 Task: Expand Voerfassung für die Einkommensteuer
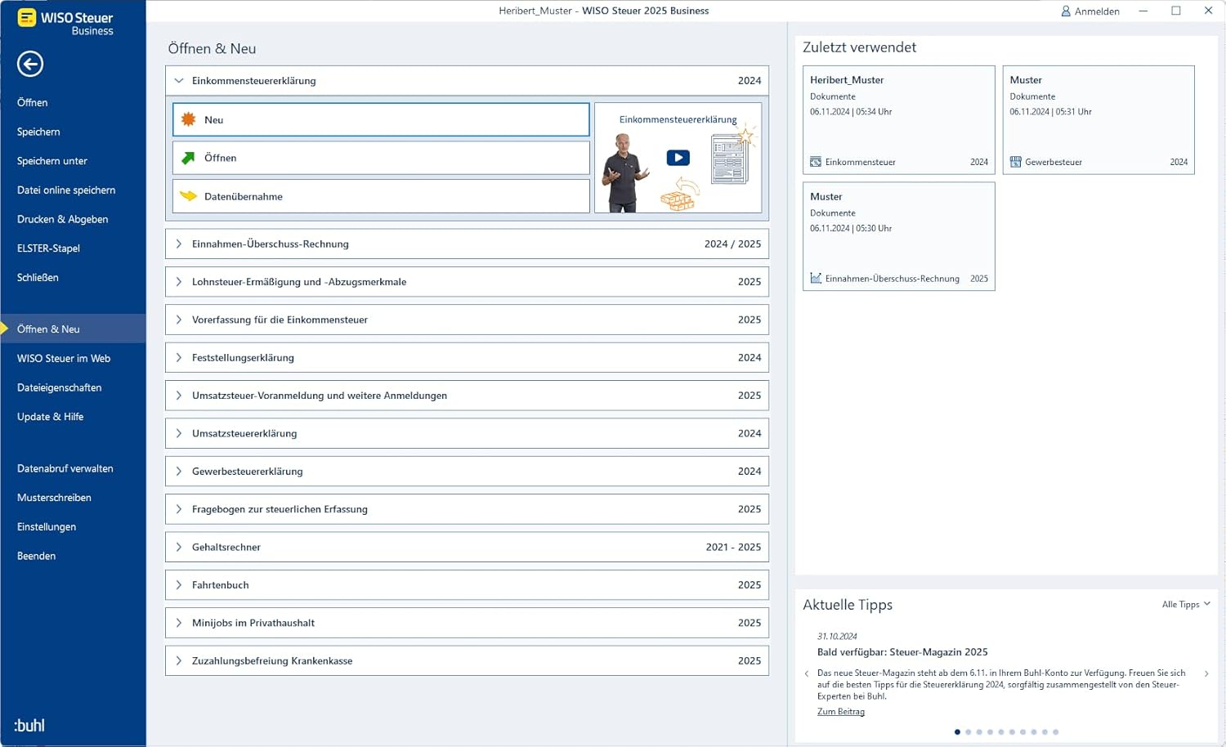tap(179, 320)
